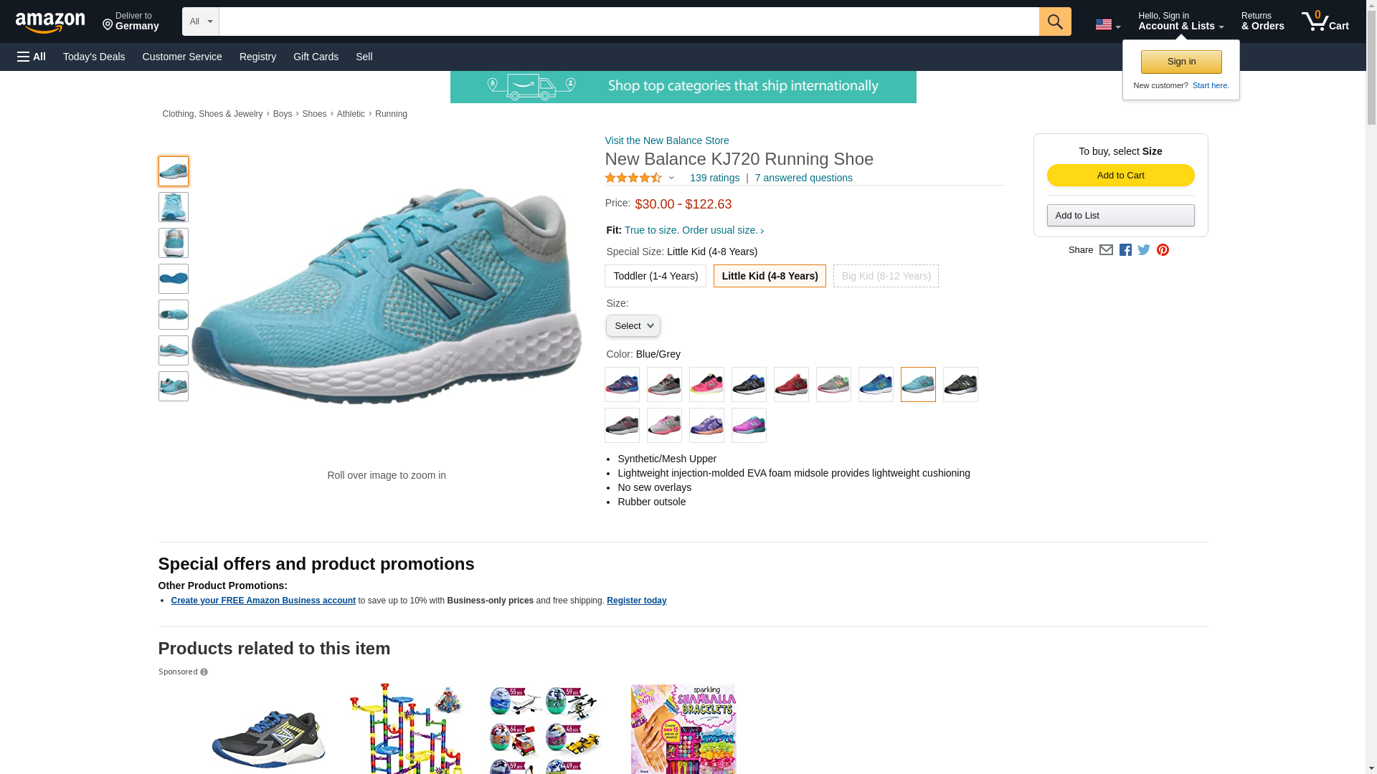Share on Pinterest icon
1377x774 pixels.
(x=1163, y=250)
